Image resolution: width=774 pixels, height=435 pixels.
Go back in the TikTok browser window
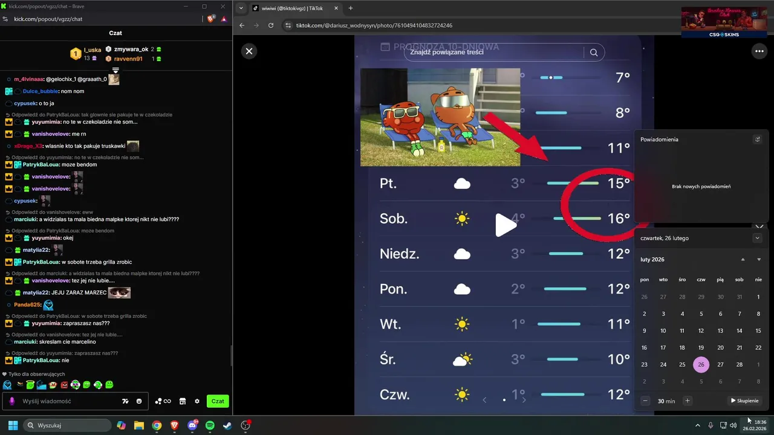242,25
